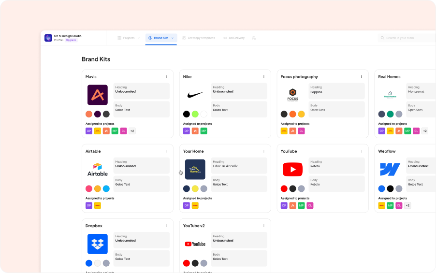Viewport: 436px width, 273px height.
Task: Expand the Brand Kits dropdown chevron
Action: pos(173,38)
